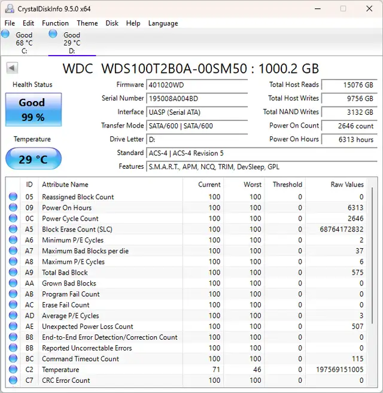Select the C: drive status orb

[5, 33]
